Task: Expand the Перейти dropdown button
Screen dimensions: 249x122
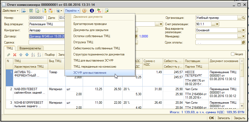Action: point(72,11)
